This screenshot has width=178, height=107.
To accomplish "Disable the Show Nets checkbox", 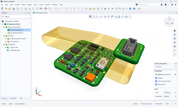I will 156,84.
